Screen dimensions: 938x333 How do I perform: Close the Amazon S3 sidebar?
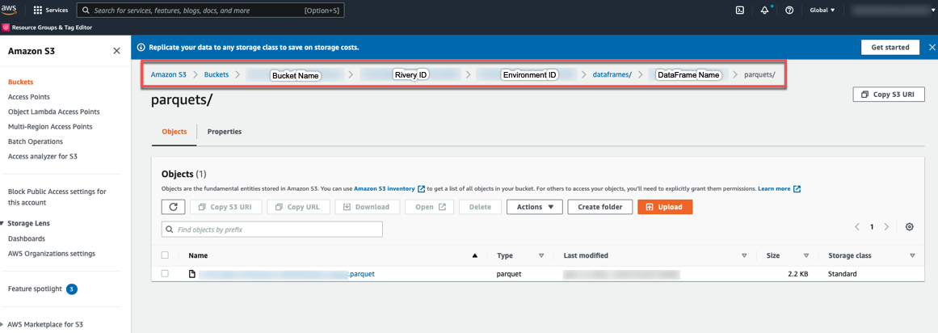pos(116,51)
